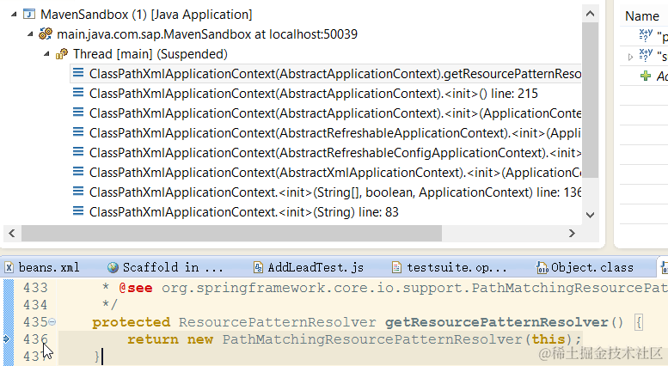Select <init>(String[], boolean, ApplicationContext) frame
668x366 pixels.
click(334, 192)
